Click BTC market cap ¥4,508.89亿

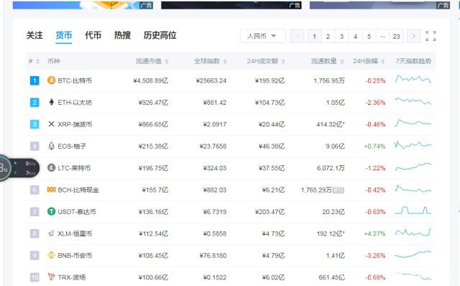click(x=150, y=80)
